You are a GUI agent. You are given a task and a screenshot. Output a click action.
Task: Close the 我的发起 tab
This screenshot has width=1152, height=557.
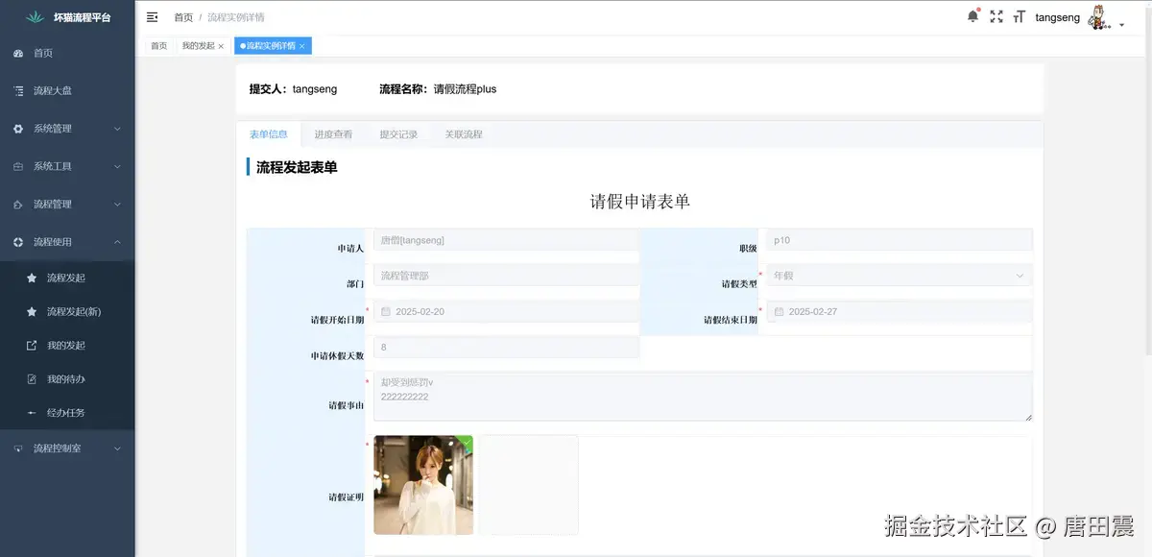[x=221, y=46]
